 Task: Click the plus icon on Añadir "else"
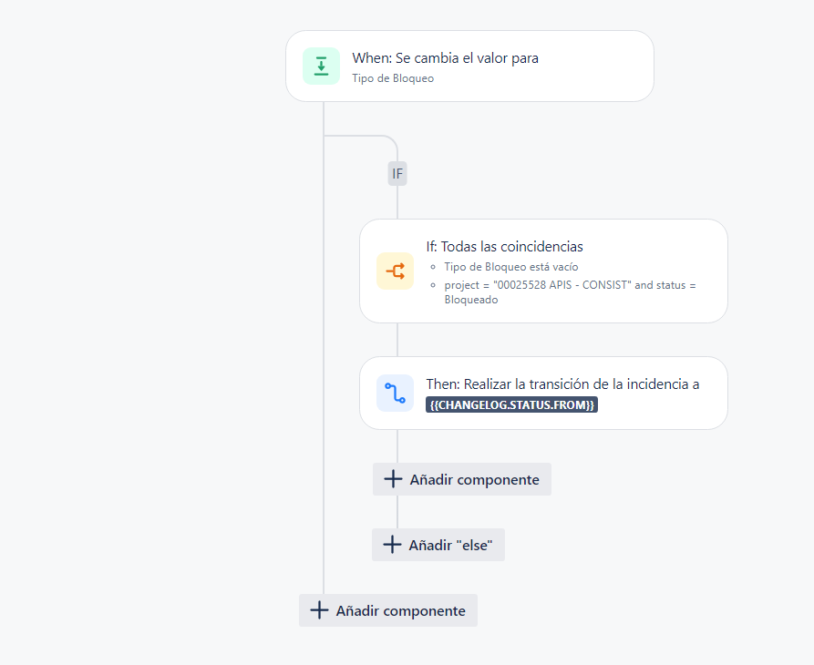[392, 545]
